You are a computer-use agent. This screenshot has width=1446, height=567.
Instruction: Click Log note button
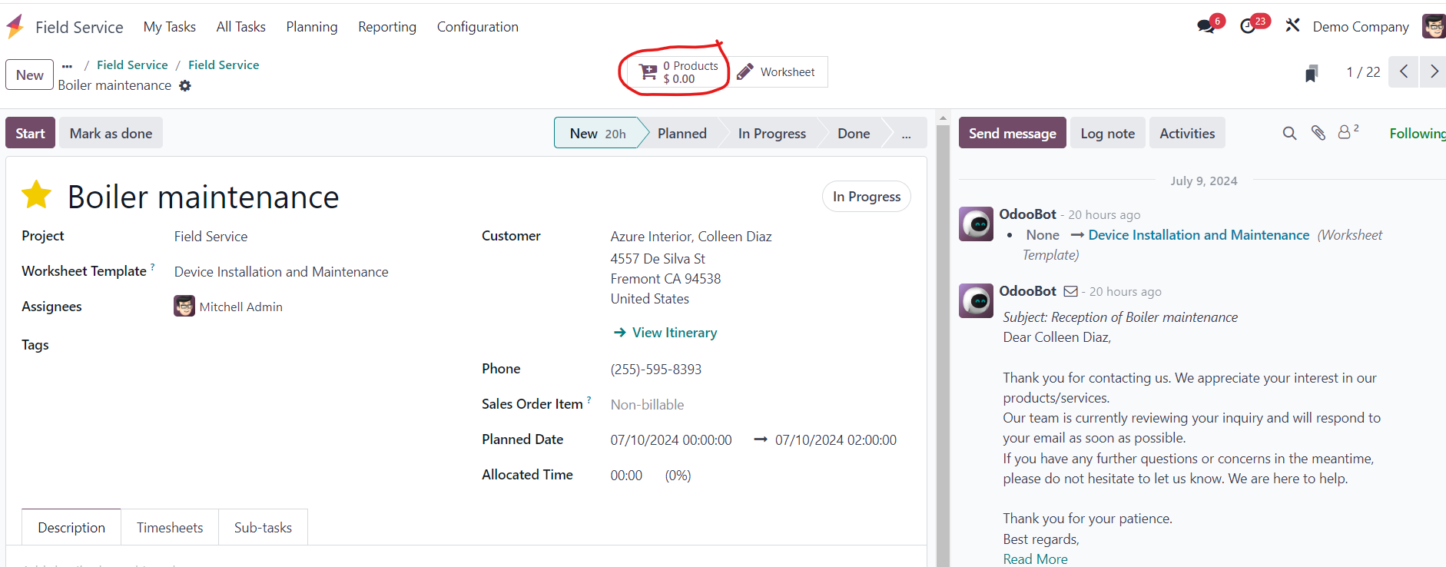coord(1107,133)
